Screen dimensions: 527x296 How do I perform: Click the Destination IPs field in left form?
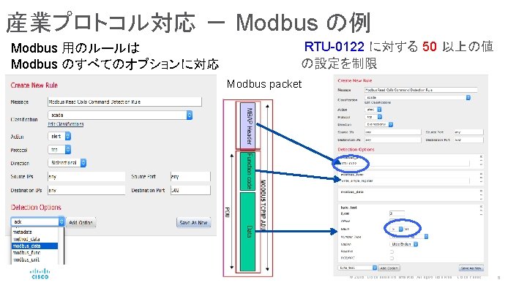click(86, 190)
